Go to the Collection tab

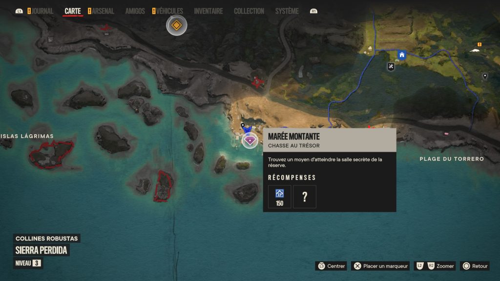pyautogui.click(x=249, y=11)
